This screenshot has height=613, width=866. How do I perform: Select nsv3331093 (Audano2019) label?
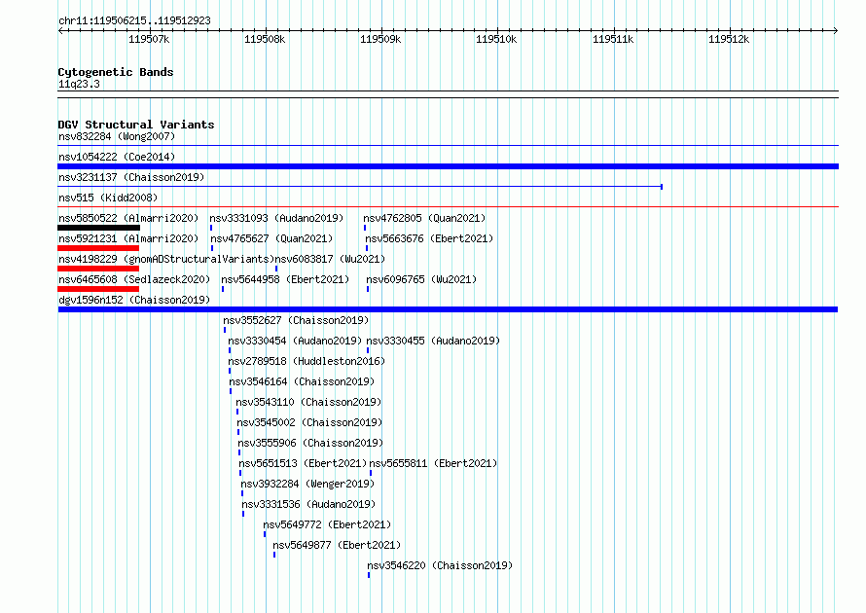pyautogui.click(x=276, y=218)
